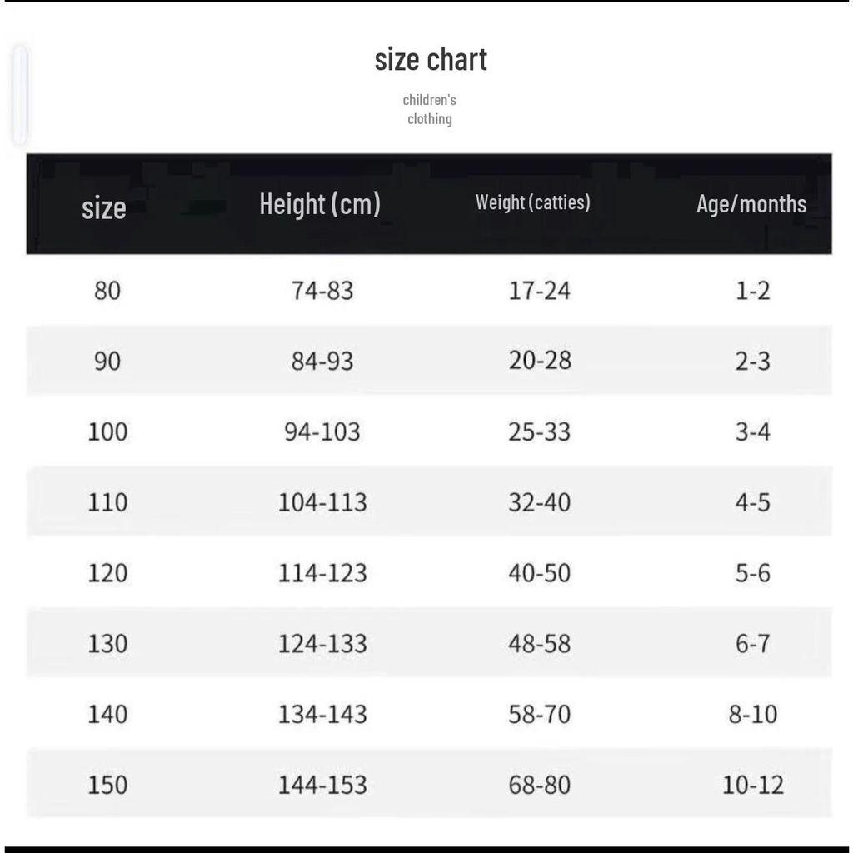This screenshot has width=853, height=853.
Task: Click the 'Age/months' column header
Action: tap(751, 204)
